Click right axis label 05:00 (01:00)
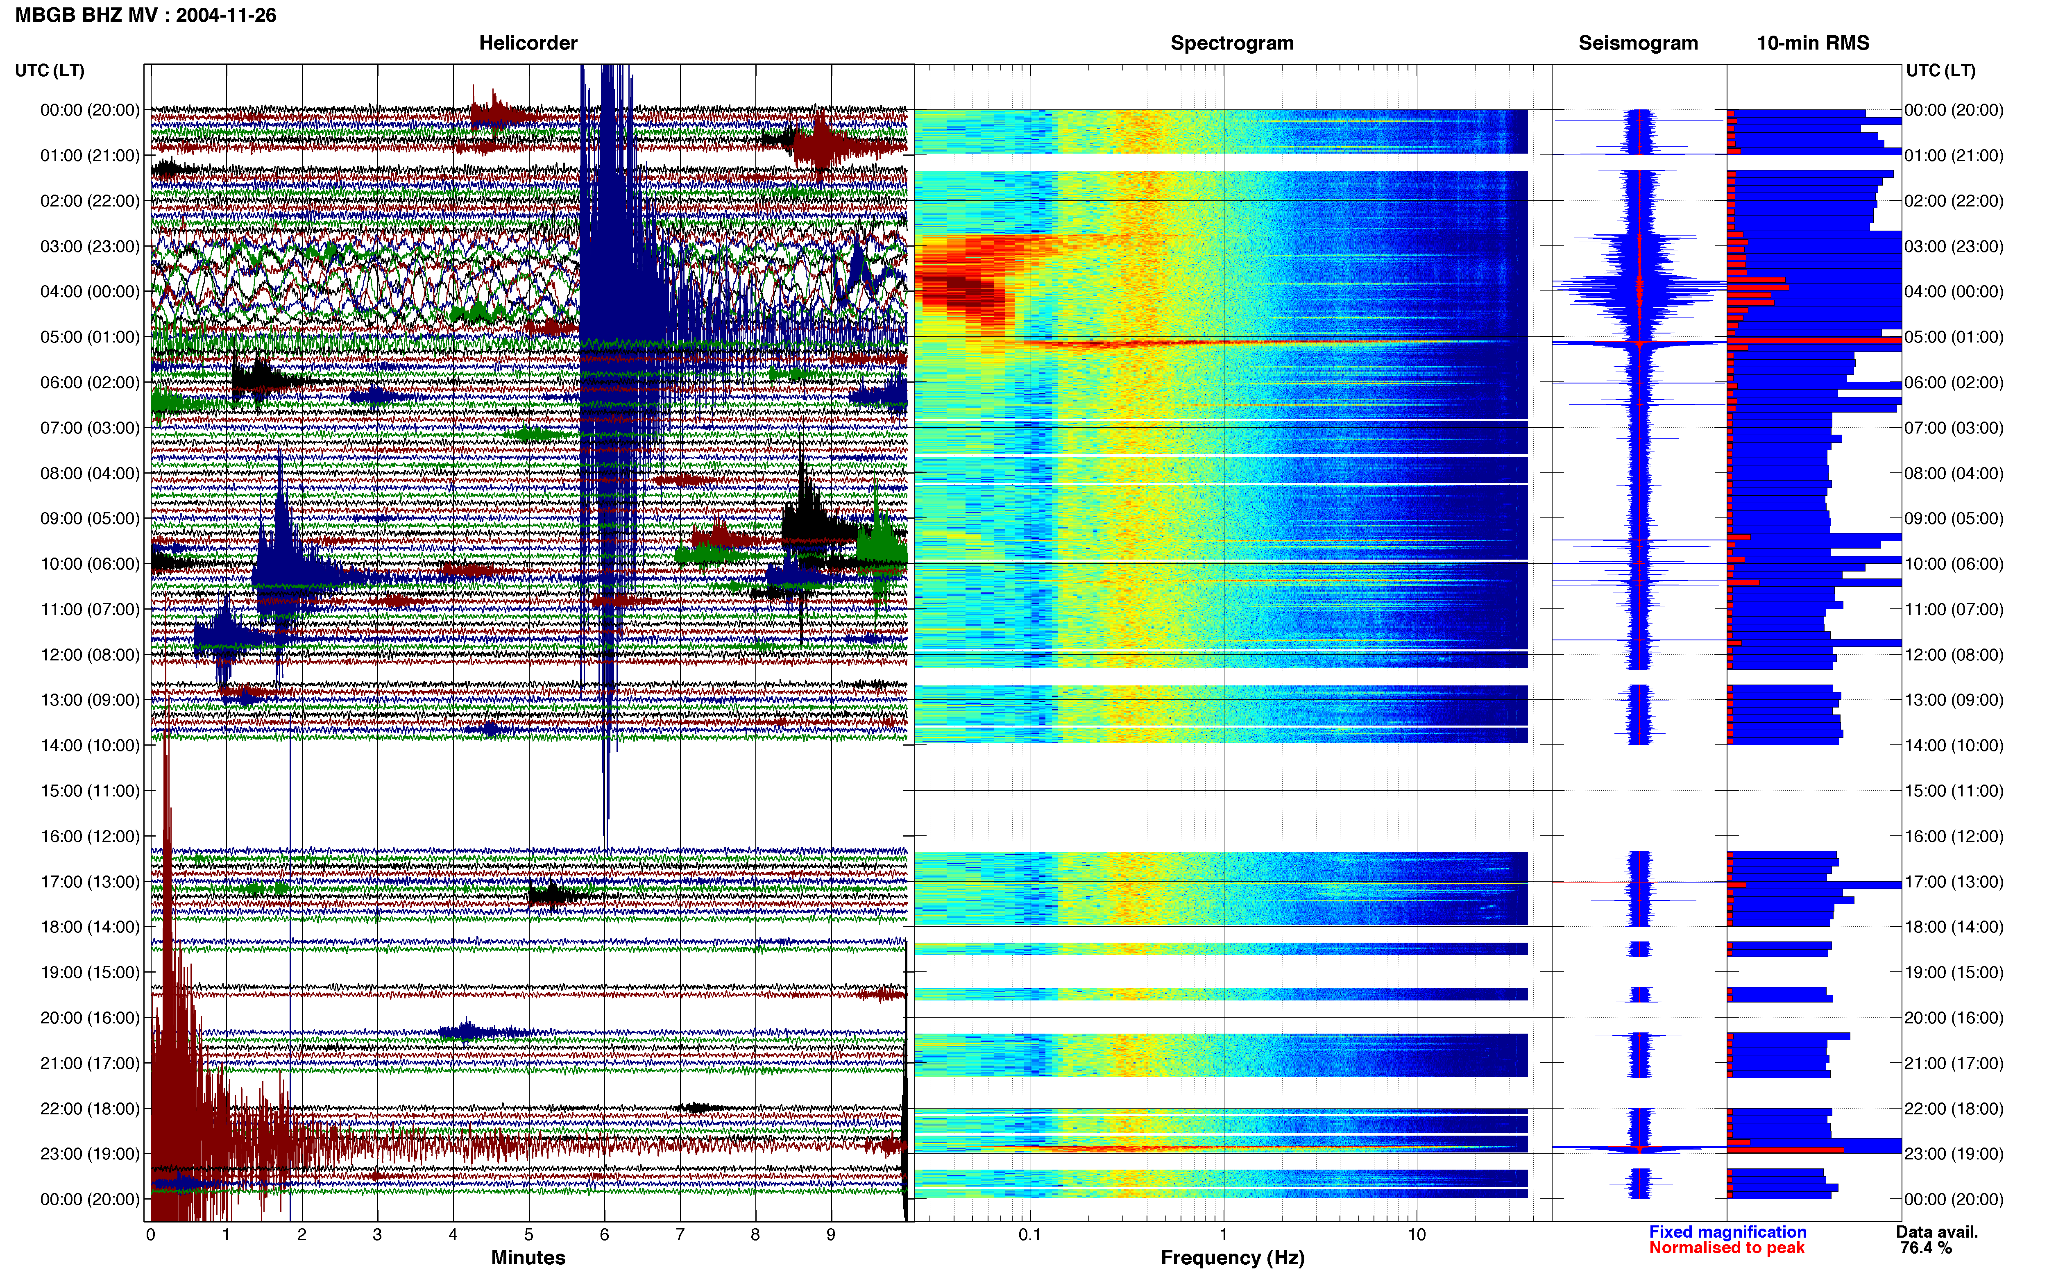Viewport: 2056px width, 1286px height. (x=1954, y=337)
